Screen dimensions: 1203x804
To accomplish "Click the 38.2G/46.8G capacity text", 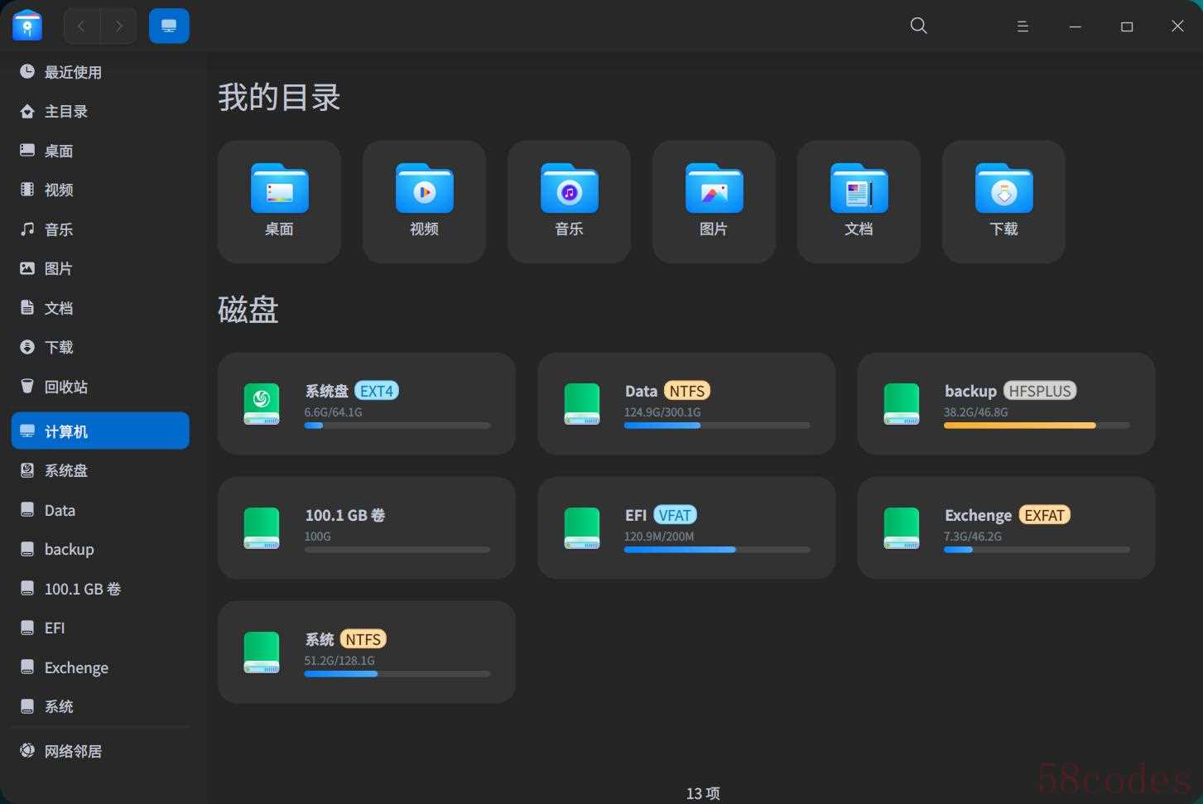I will pos(976,412).
